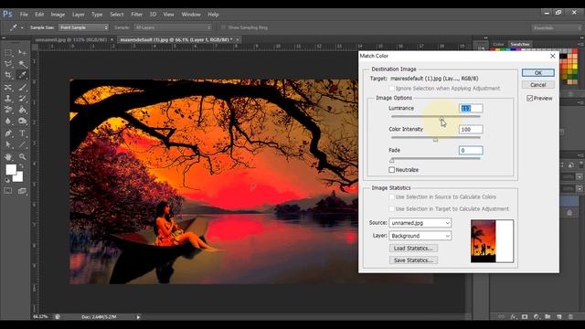Open the File menu
Screen dimensions: 585x329
point(24,15)
